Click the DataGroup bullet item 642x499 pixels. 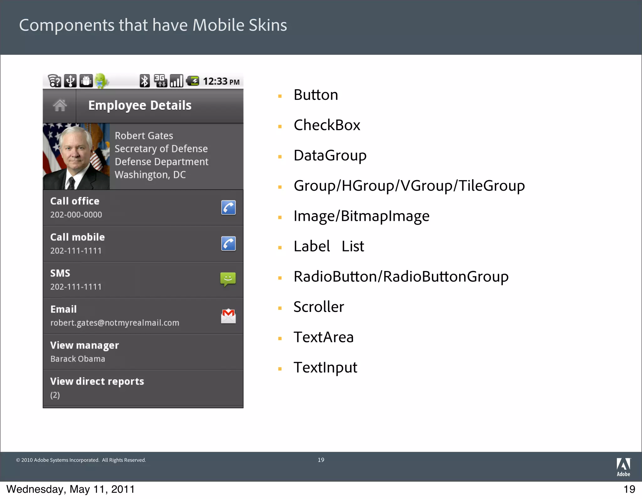pos(330,156)
